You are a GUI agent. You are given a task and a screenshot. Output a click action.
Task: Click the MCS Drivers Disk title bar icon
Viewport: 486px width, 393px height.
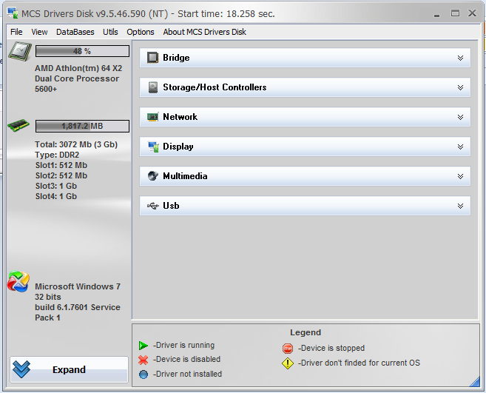pyautogui.click(x=13, y=13)
